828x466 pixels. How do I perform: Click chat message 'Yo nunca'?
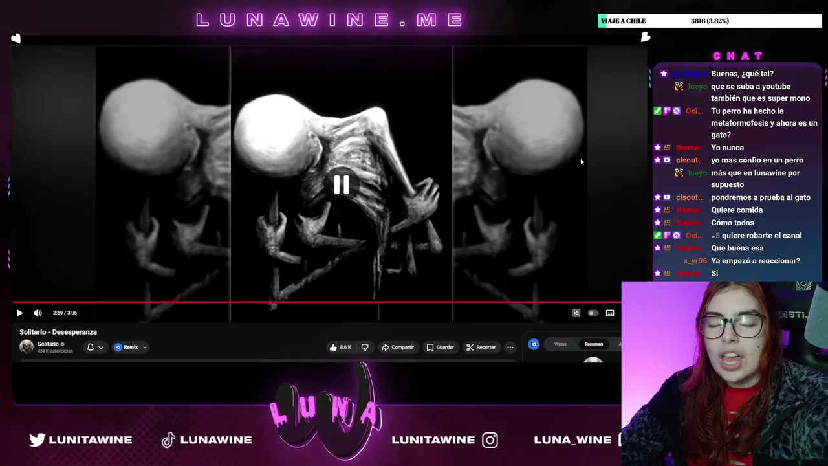click(727, 148)
